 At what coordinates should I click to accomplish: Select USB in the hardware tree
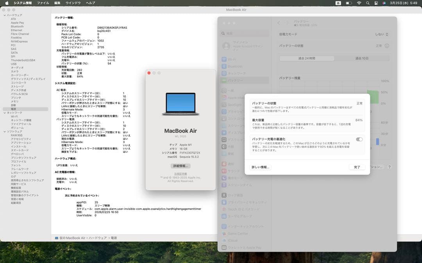(x=14, y=64)
